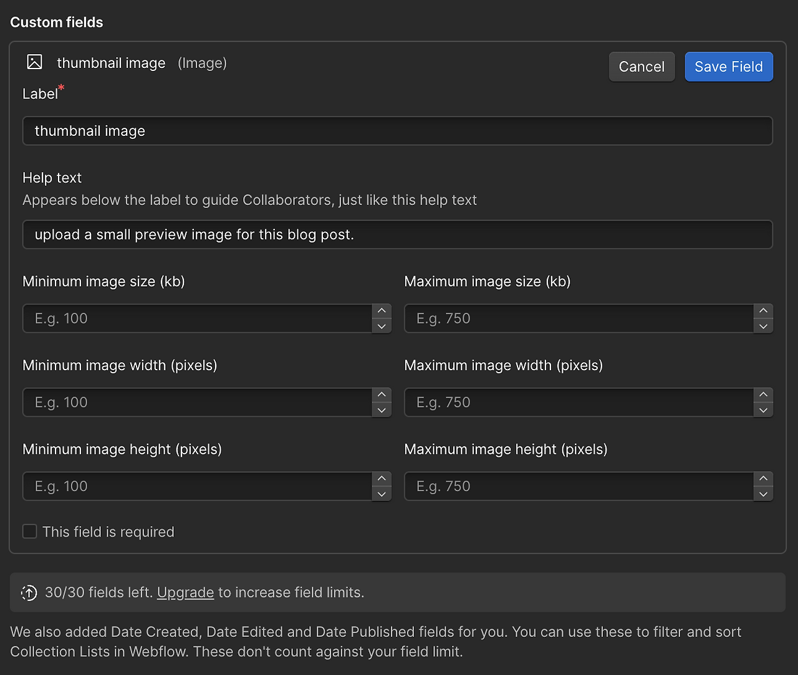Enable This field is required checkbox
The height and width of the screenshot is (675, 798).
[x=30, y=532]
